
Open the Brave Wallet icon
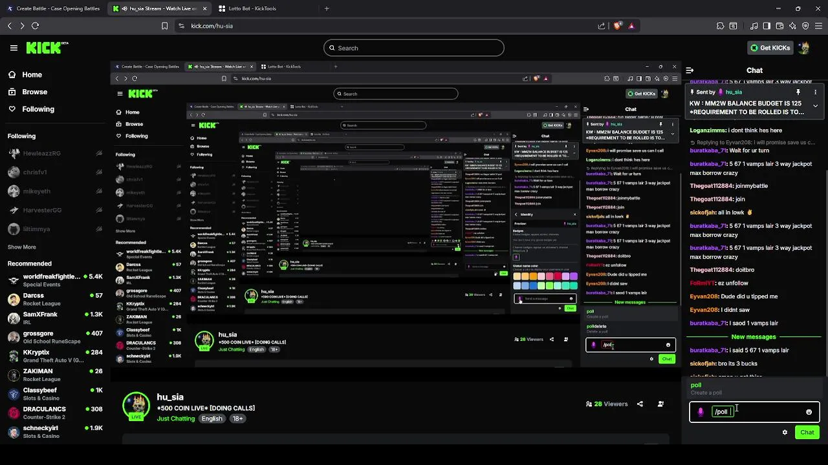(779, 26)
